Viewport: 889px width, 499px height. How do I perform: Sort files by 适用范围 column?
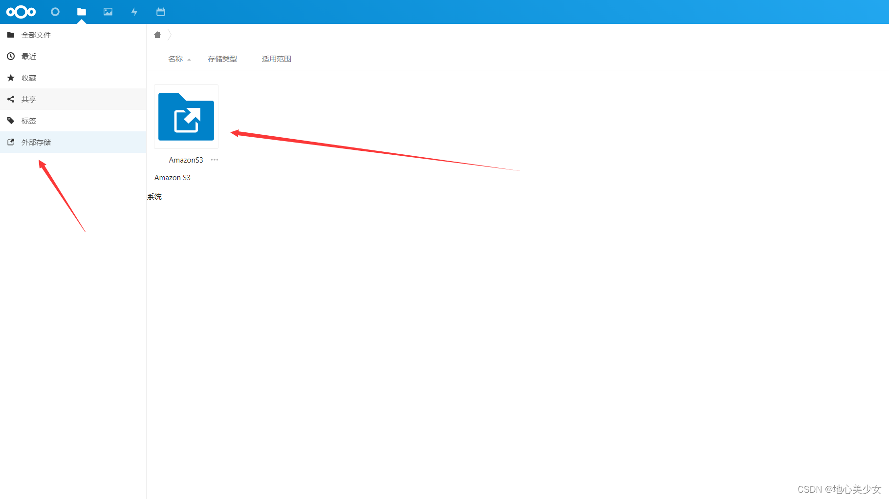[277, 59]
